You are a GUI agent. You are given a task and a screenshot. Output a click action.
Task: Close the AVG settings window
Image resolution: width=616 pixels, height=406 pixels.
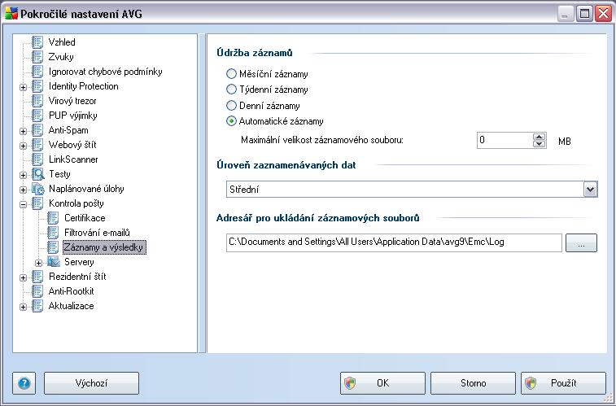pos(604,14)
